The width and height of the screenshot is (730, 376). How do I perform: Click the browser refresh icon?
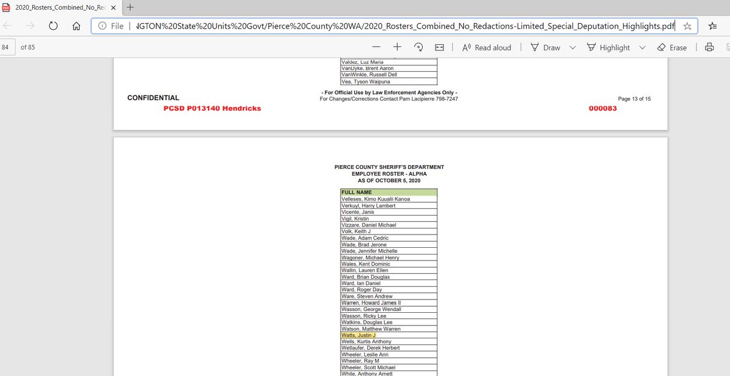[53, 26]
